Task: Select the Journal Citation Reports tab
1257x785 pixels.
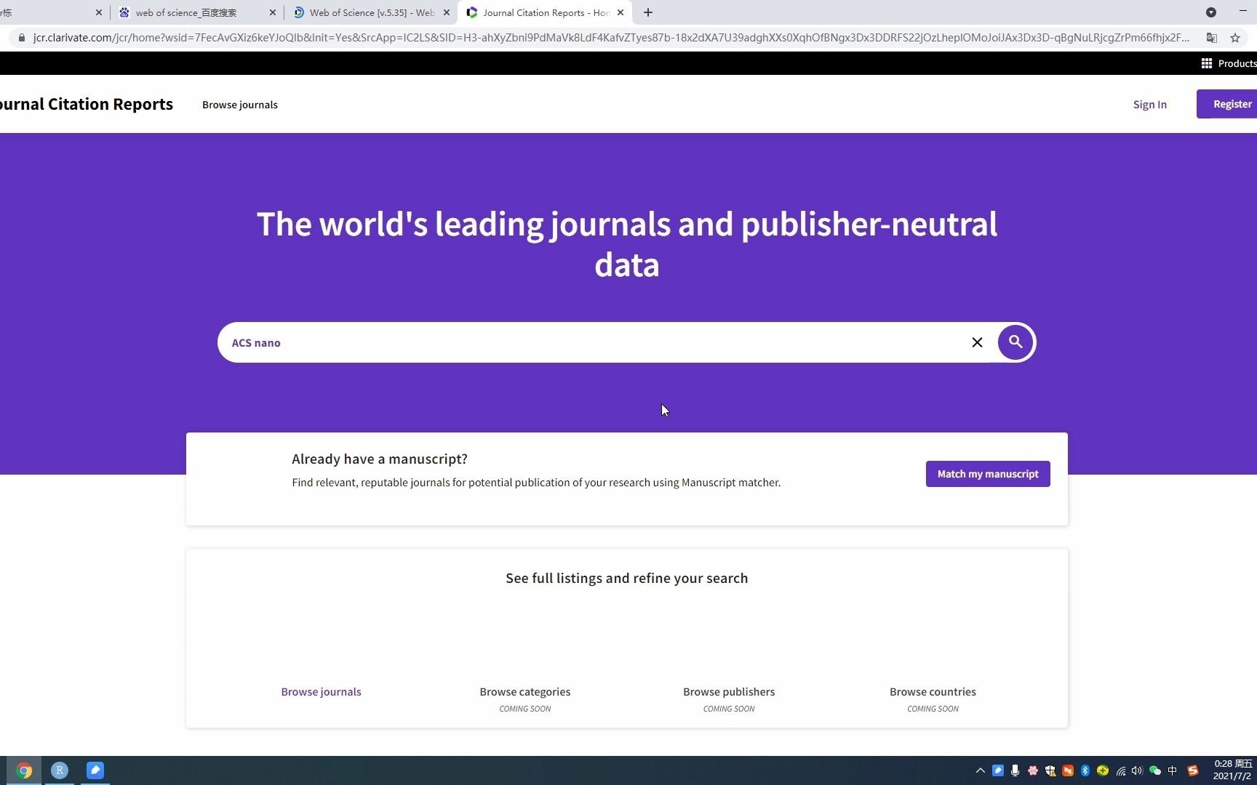Action: click(545, 12)
